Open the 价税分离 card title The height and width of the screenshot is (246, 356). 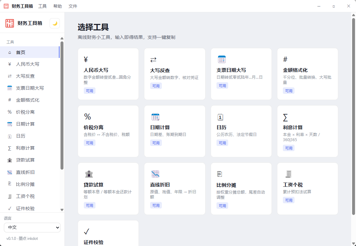pos(94,128)
